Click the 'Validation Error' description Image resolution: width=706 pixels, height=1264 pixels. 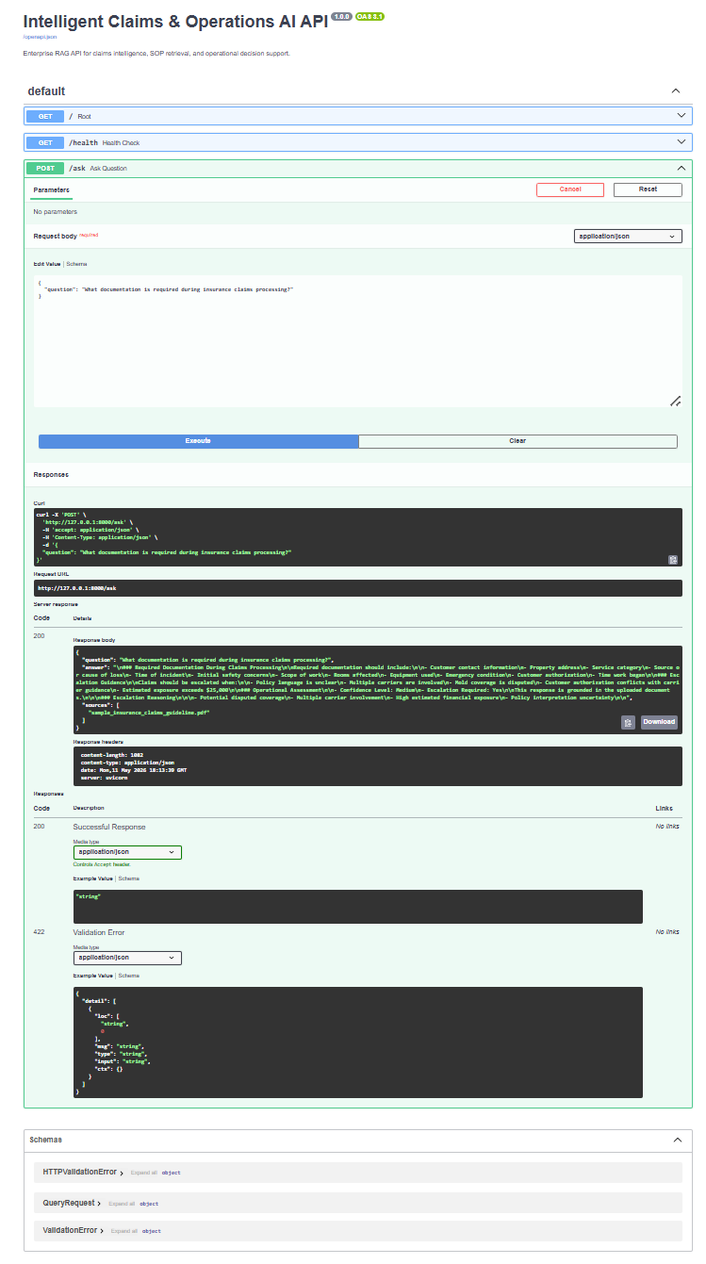pyautogui.click(x=99, y=932)
